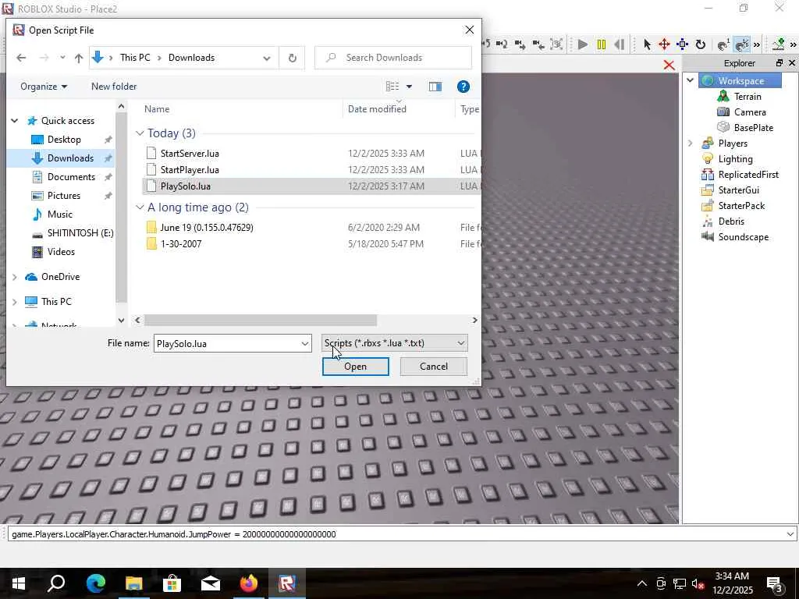The width and height of the screenshot is (799, 599).
Task: Select Workspace in Explorer
Action: [740, 80]
